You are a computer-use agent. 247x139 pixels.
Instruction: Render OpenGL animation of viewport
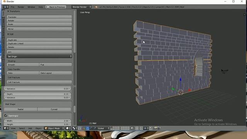click(159, 128)
